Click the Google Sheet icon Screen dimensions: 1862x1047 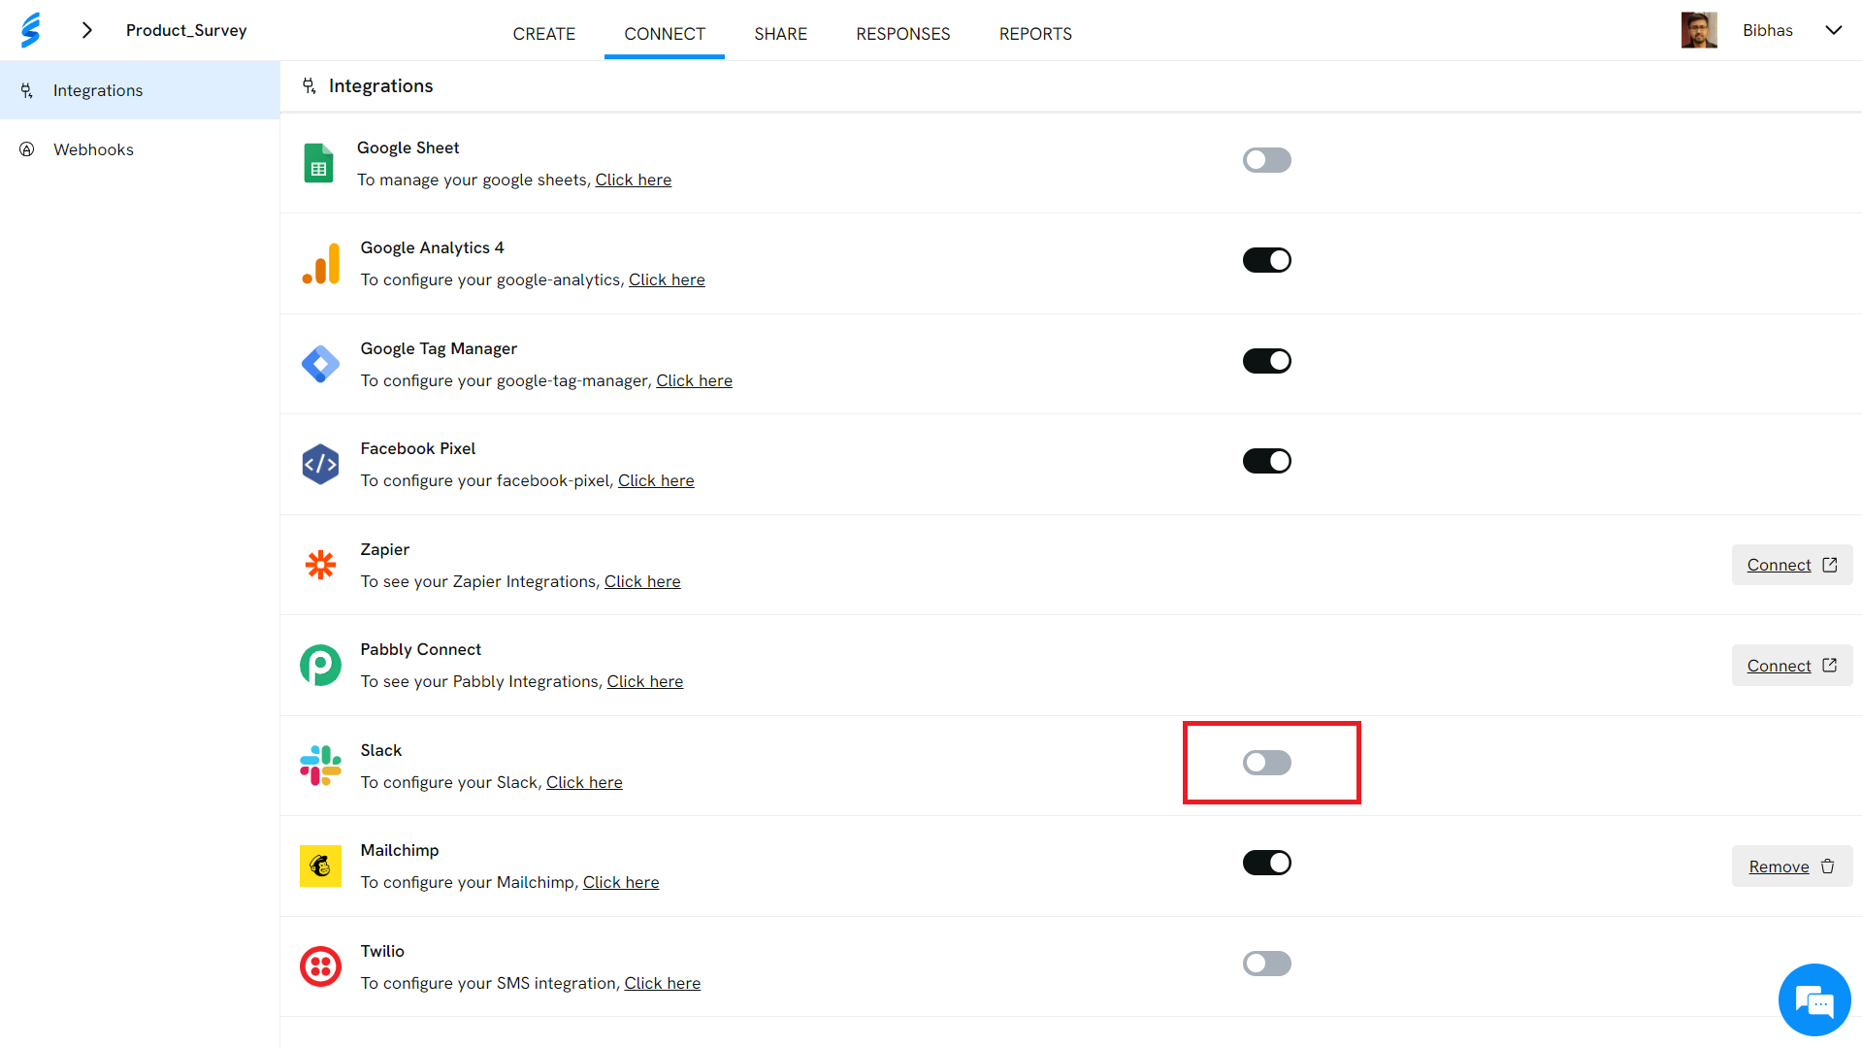[318, 163]
